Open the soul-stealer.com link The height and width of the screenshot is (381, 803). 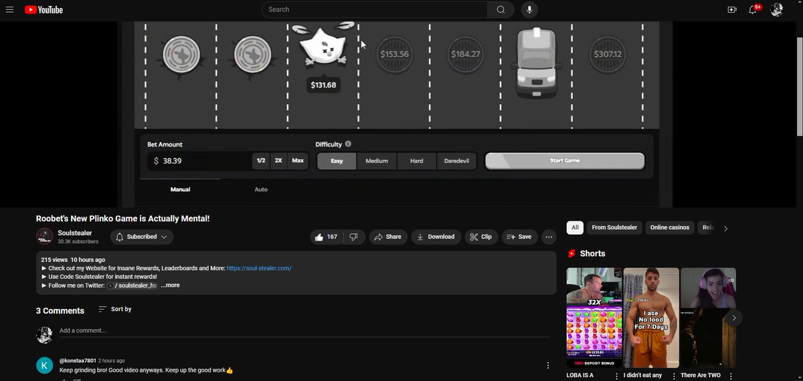click(x=259, y=268)
